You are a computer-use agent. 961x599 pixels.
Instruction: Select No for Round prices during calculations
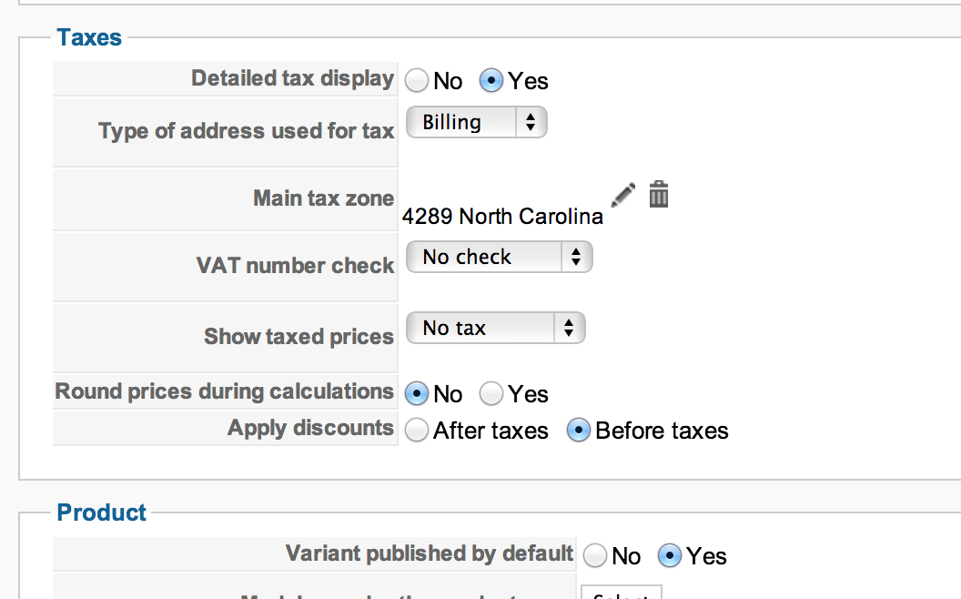[x=417, y=394]
